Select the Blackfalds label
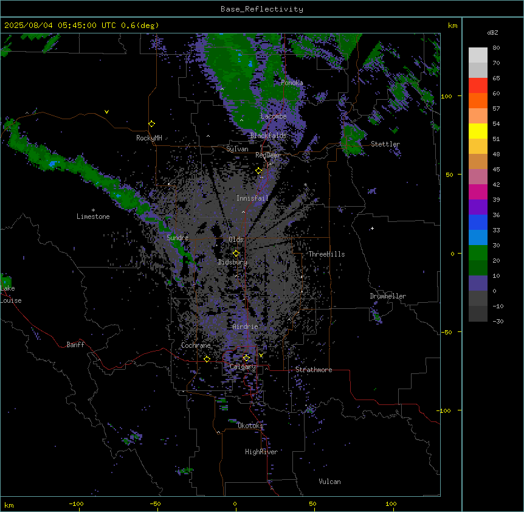The image size is (524, 512). [x=268, y=136]
